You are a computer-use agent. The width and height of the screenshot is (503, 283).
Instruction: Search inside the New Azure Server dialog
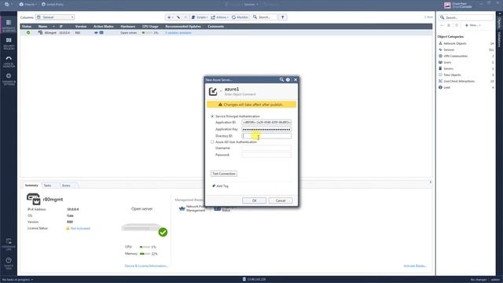pyautogui.click(x=281, y=79)
